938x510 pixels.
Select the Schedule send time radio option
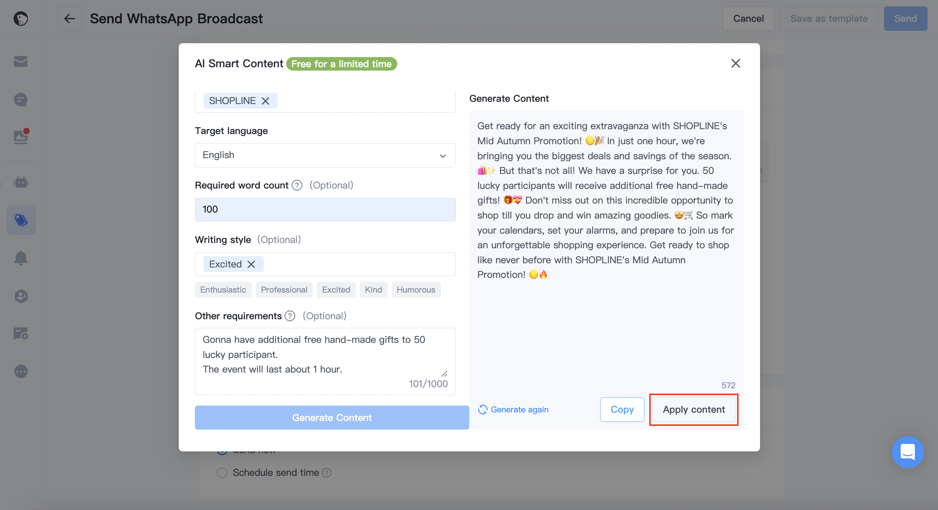pyautogui.click(x=222, y=472)
